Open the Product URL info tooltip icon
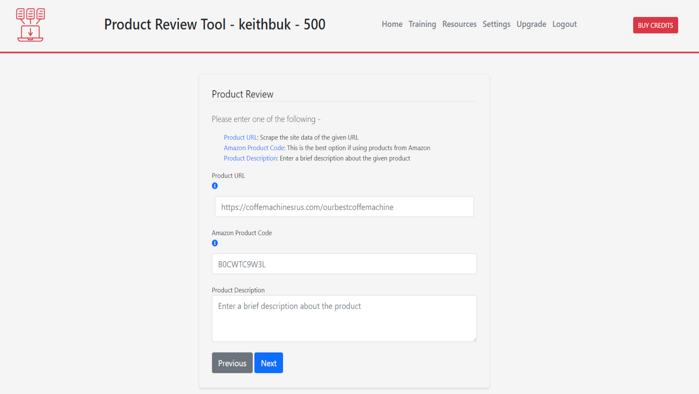Viewport: 699px width, 394px height. (x=215, y=185)
